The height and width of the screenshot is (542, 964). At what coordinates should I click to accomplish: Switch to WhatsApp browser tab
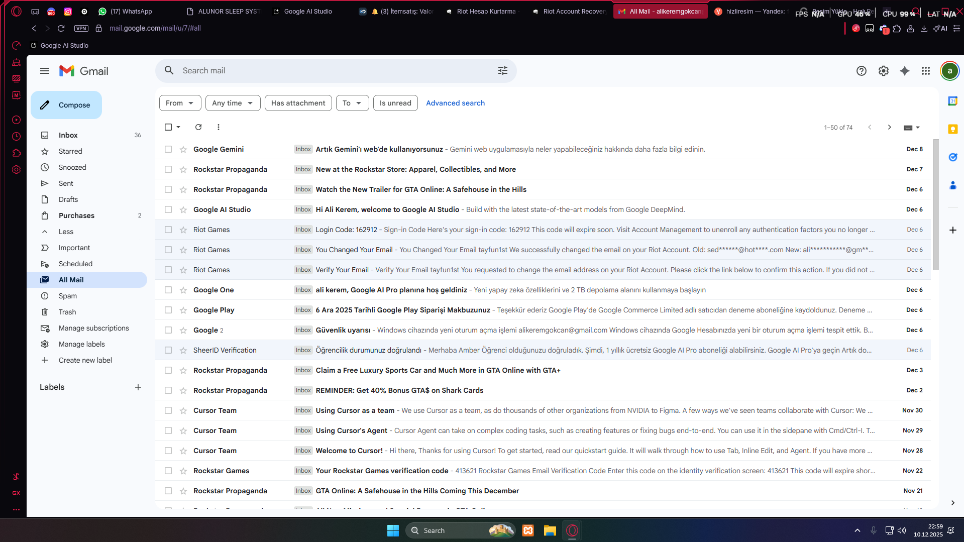pyautogui.click(x=126, y=12)
